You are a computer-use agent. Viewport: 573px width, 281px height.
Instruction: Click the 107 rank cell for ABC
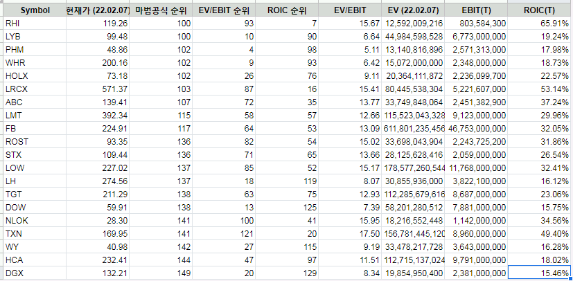click(x=161, y=102)
